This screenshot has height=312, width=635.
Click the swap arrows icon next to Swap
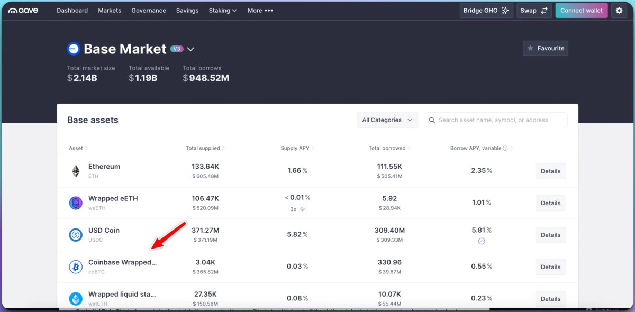[544, 10]
